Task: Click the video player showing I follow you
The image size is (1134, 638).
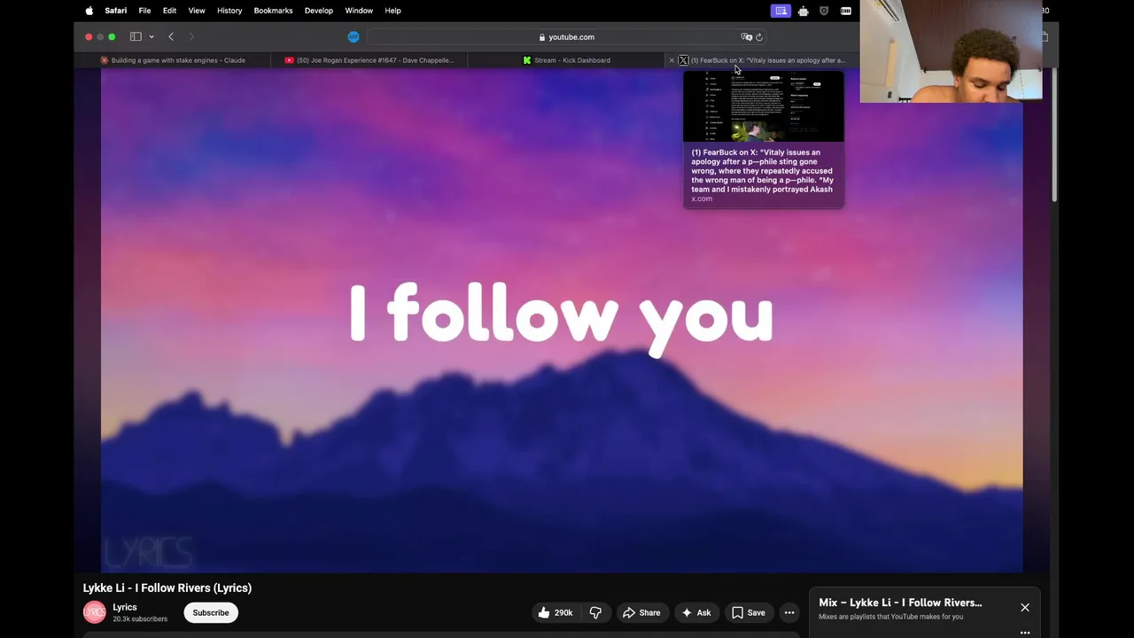Action: click(x=562, y=321)
